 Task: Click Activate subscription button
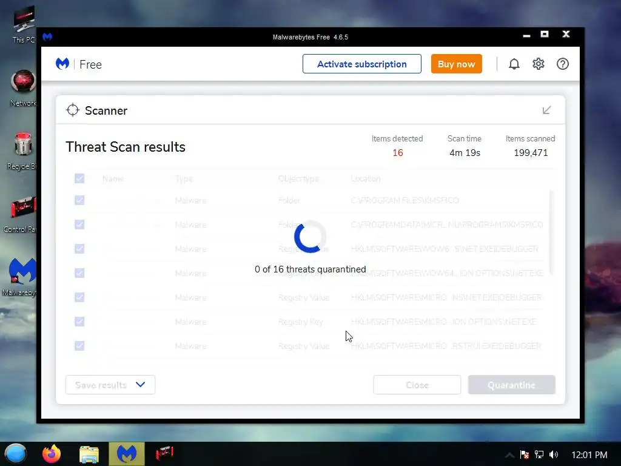tap(362, 64)
